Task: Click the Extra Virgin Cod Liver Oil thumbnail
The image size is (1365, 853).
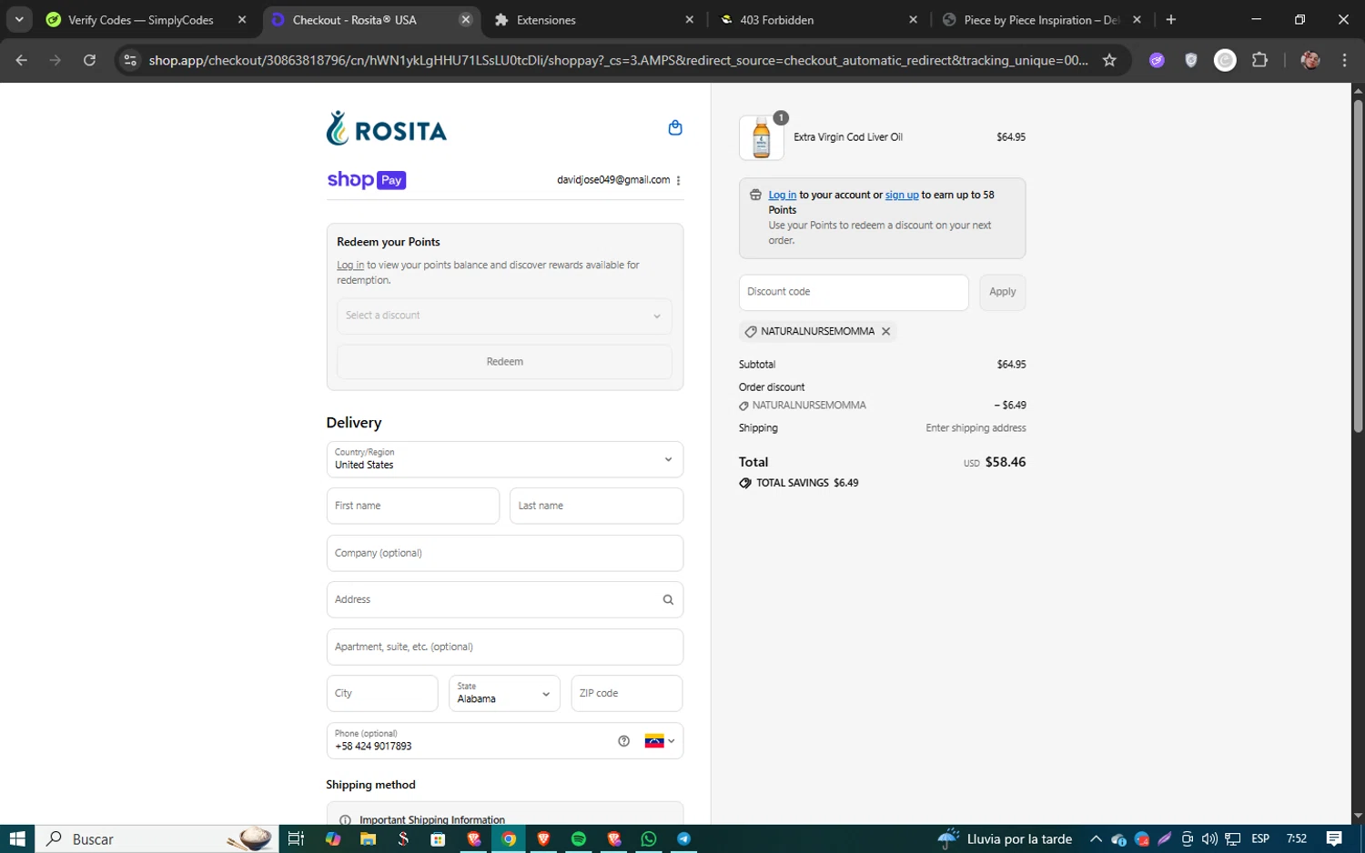Action: pos(762,137)
